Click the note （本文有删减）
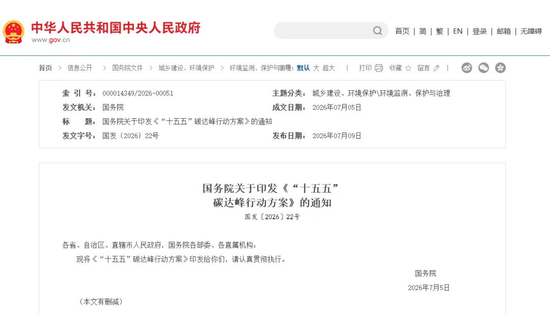 (101, 302)
